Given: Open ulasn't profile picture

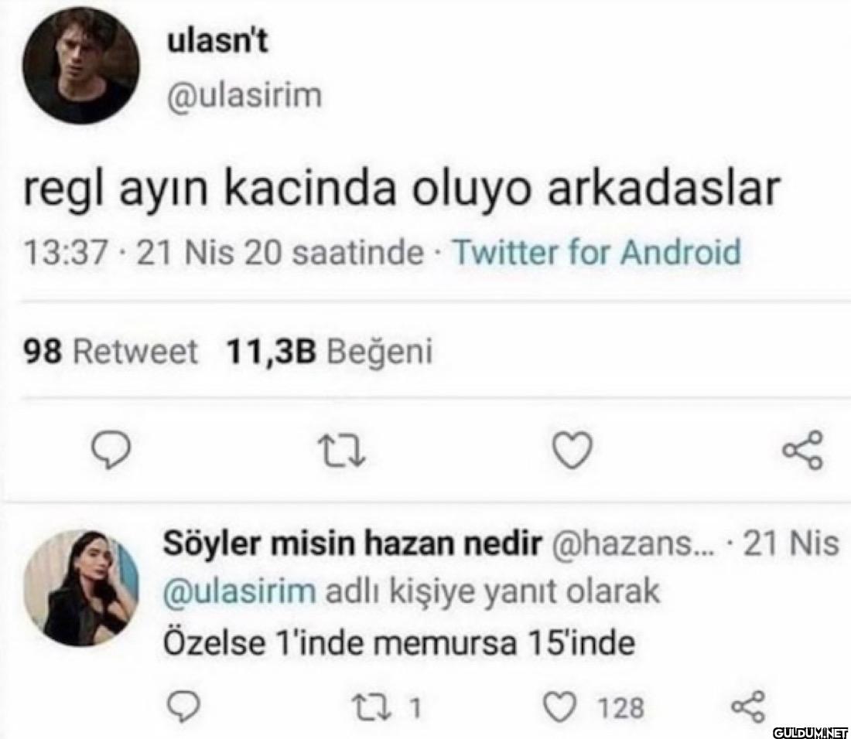Looking at the screenshot, I should 81,66.
